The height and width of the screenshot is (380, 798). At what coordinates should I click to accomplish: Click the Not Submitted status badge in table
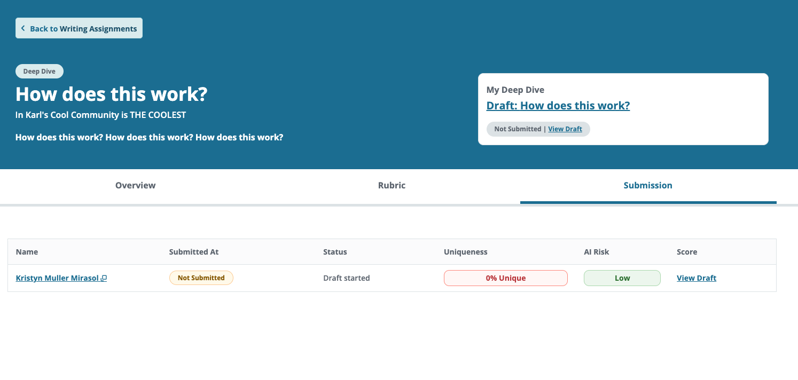click(201, 278)
